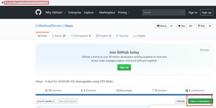Go to Marketplace
Image resolution: width=216 pixels, height=108 pixels.
tap(107, 12)
